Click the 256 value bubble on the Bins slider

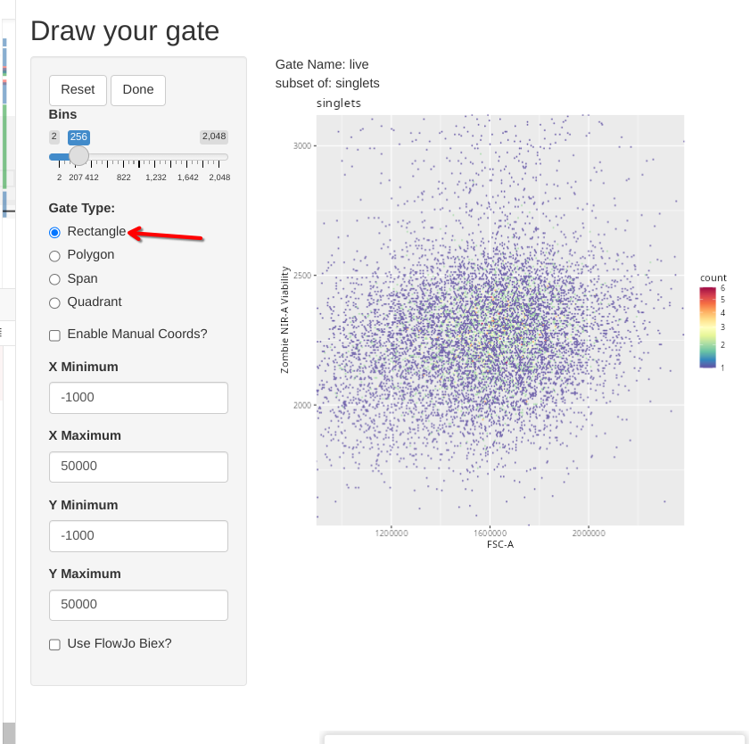point(78,136)
